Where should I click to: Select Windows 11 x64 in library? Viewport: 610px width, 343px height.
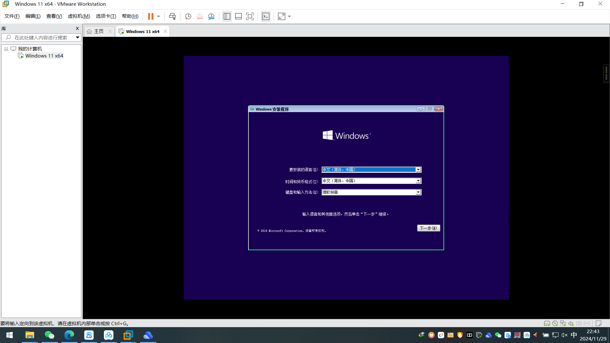tap(44, 56)
